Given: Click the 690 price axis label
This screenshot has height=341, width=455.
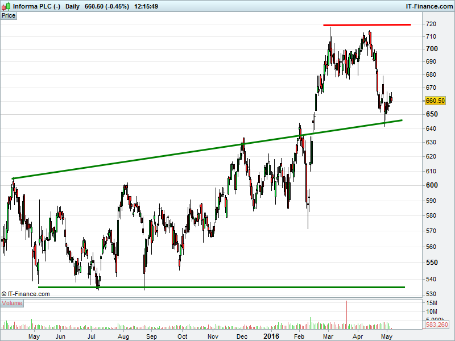Looking at the screenshot, I should (431, 61).
